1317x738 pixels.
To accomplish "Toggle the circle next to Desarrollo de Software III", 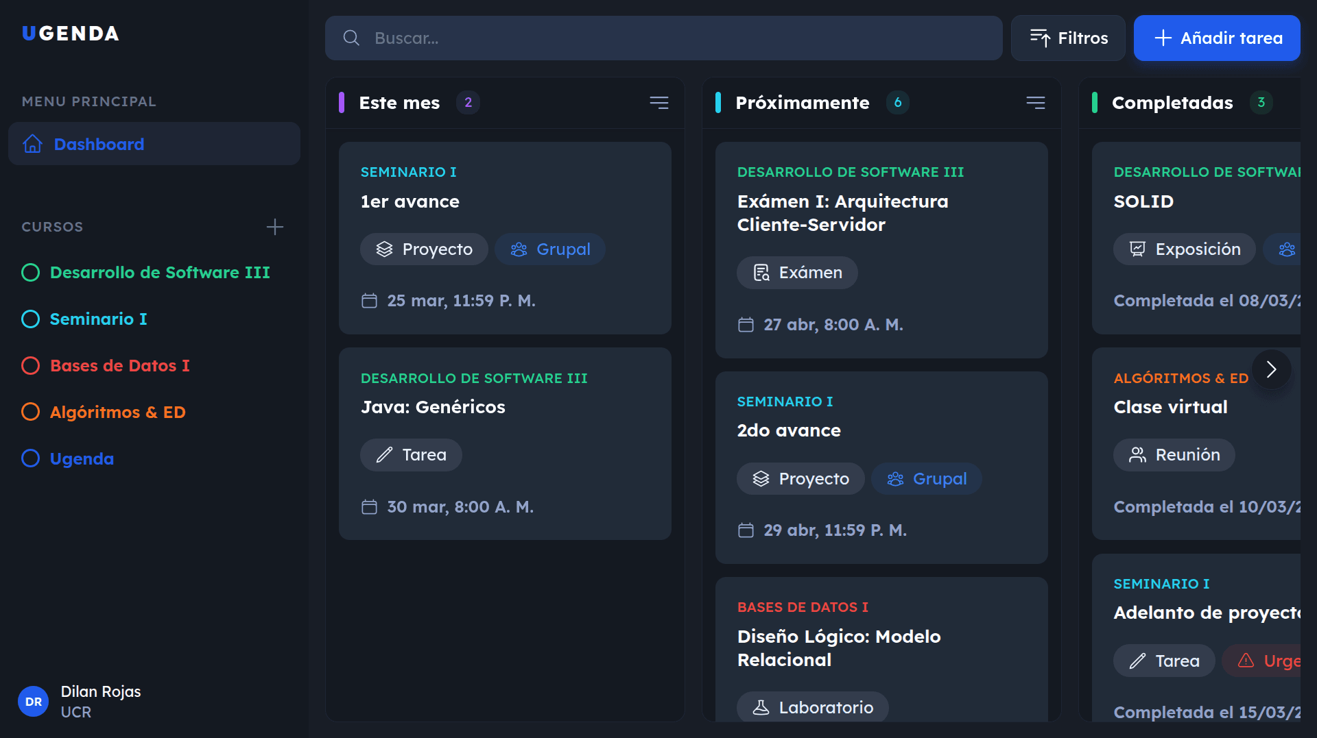I will 30,272.
